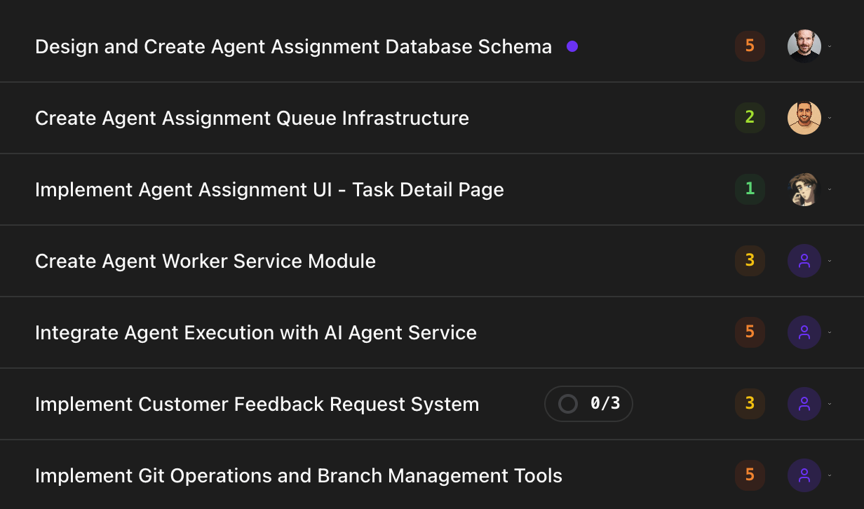This screenshot has height=509, width=864.
Task: Click assignee avatar on Task Detail Page row
Action: (x=804, y=189)
